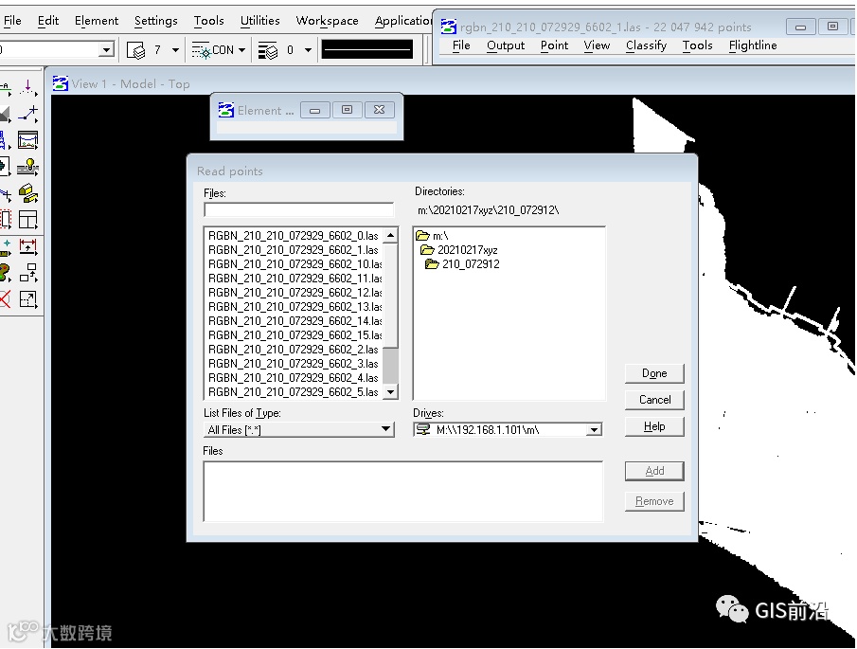857x649 pixels.
Task: Select the move boxes tool with arrow
Action: pyautogui.click(x=27, y=272)
